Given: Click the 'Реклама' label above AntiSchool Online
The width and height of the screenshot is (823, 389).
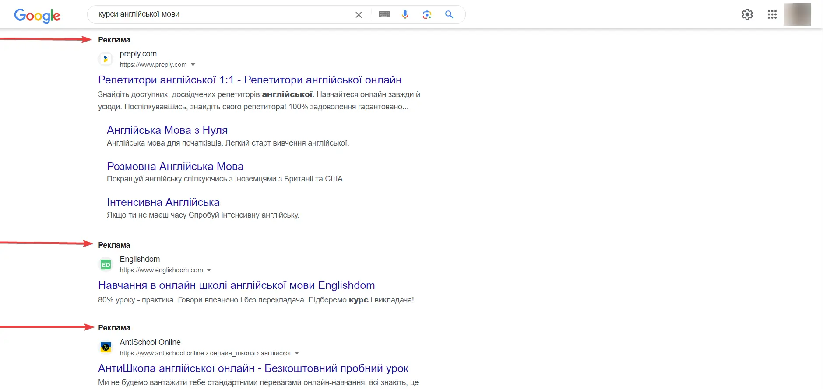Looking at the screenshot, I should click(114, 328).
